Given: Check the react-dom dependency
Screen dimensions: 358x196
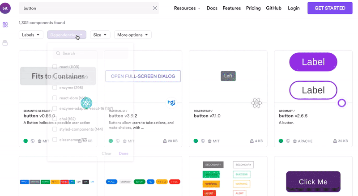Looking at the screenshot, I should point(55,98).
